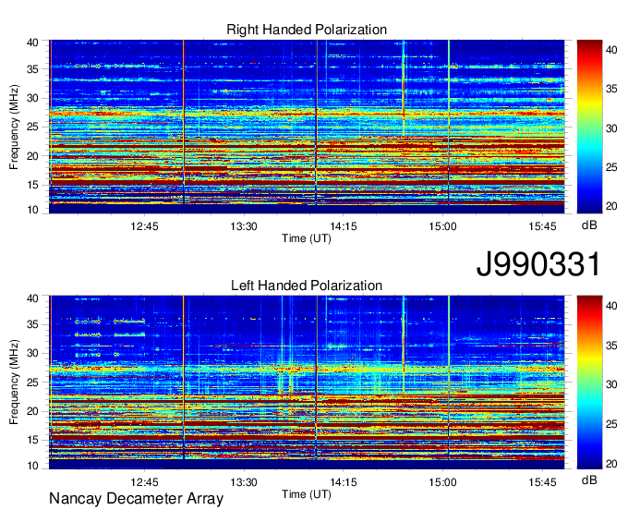Click the left-handed polarization spectrogram
The width and height of the screenshot is (628, 510).
[307, 382]
